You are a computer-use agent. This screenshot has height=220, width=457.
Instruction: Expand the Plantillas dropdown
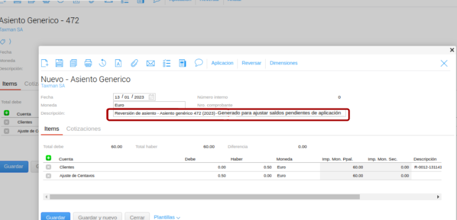click(x=167, y=217)
